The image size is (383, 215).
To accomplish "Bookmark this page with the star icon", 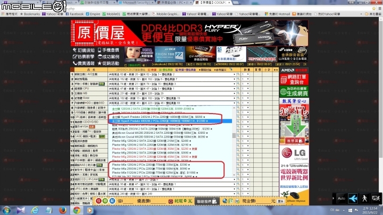I will pos(374,8).
